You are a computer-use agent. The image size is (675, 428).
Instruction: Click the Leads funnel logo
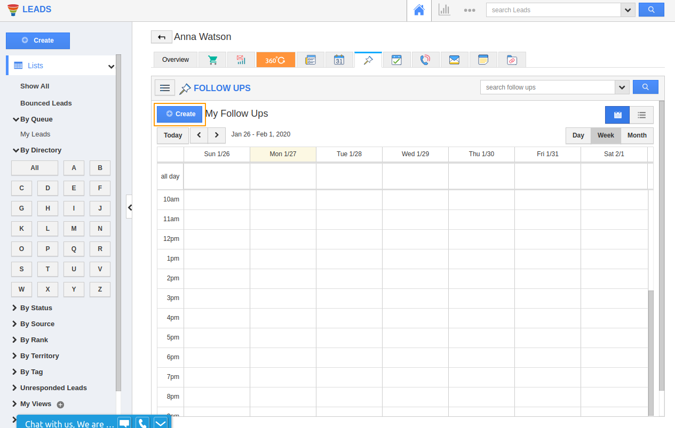[x=13, y=10]
